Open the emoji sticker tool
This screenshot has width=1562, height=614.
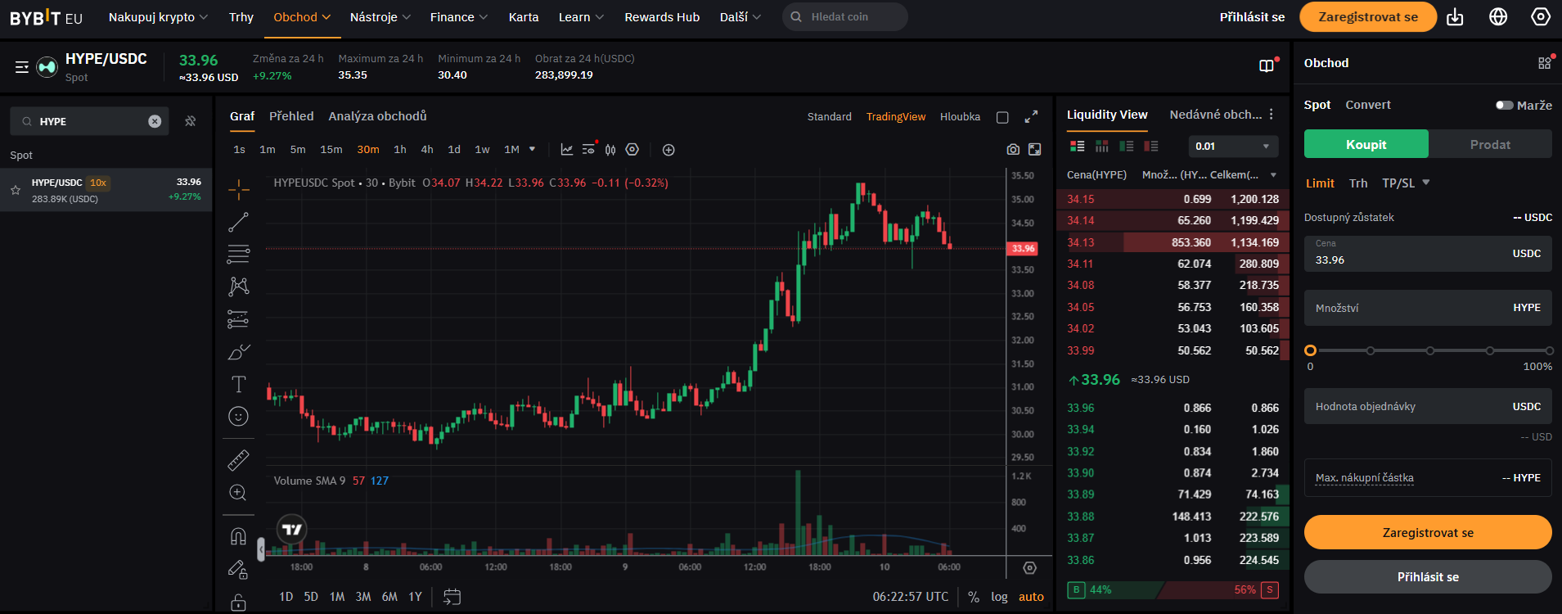click(x=238, y=417)
